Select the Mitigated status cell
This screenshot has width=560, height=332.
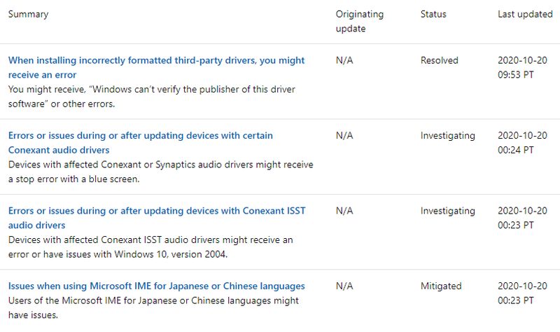tap(441, 286)
